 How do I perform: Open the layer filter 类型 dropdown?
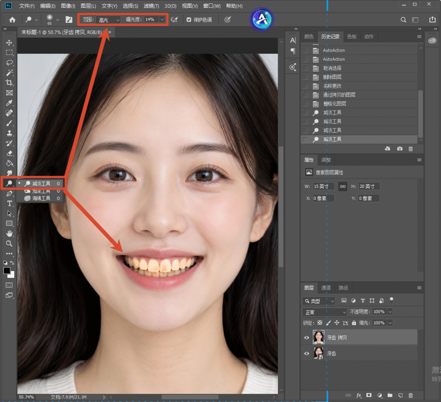319,301
